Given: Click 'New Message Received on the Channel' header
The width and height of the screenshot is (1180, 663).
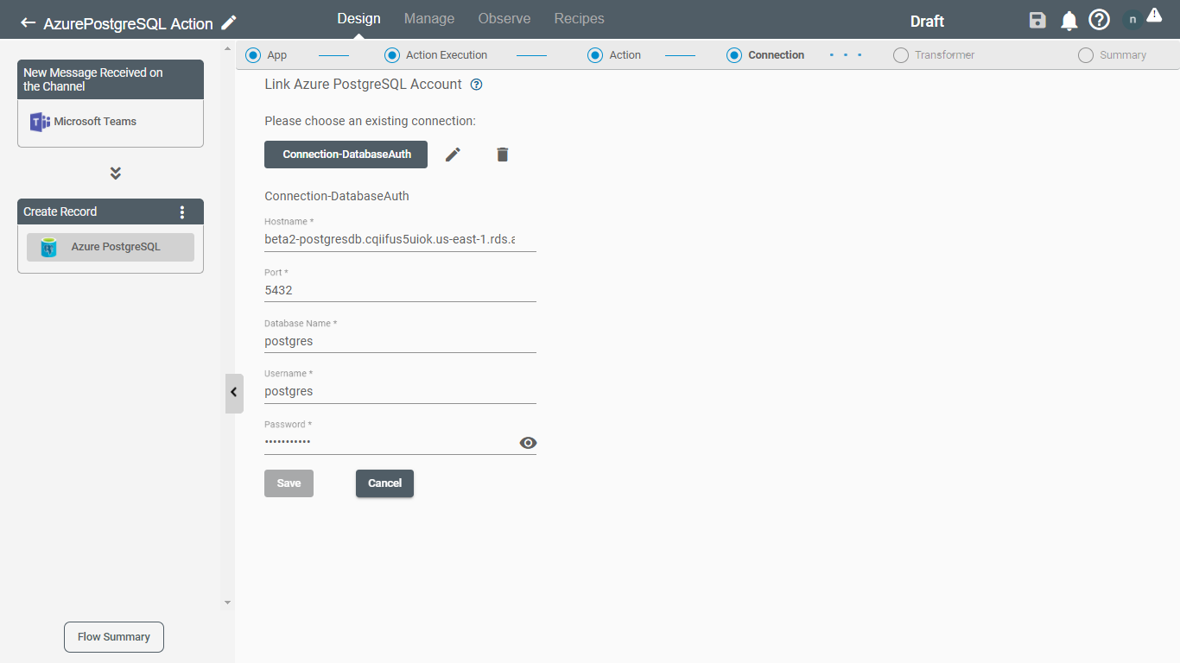Looking at the screenshot, I should (x=111, y=79).
